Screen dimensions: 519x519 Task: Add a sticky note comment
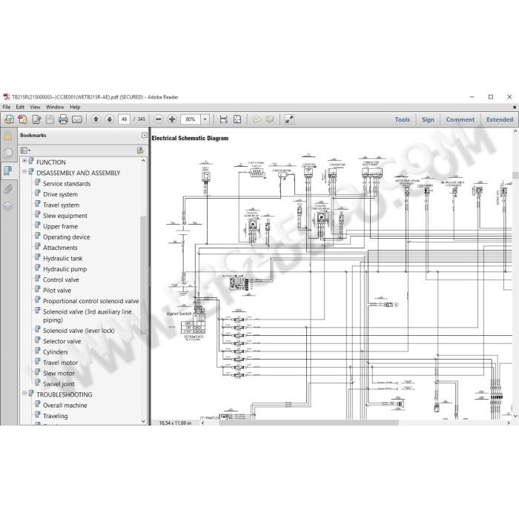257,119
